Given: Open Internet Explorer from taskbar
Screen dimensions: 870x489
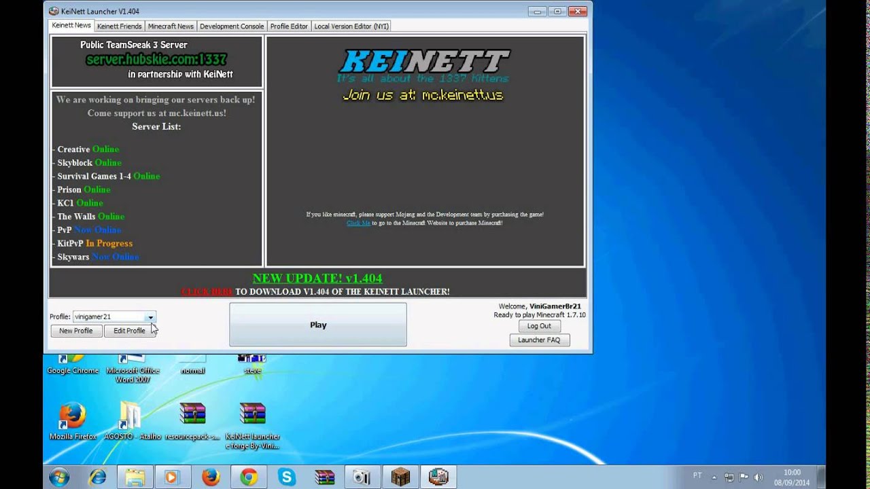Looking at the screenshot, I should (97, 477).
